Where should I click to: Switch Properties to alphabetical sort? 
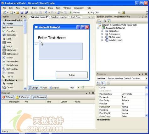coord(103,83)
